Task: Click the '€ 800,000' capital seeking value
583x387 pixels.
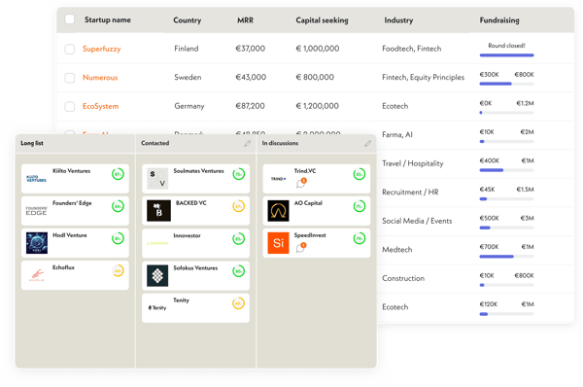Action: point(315,77)
